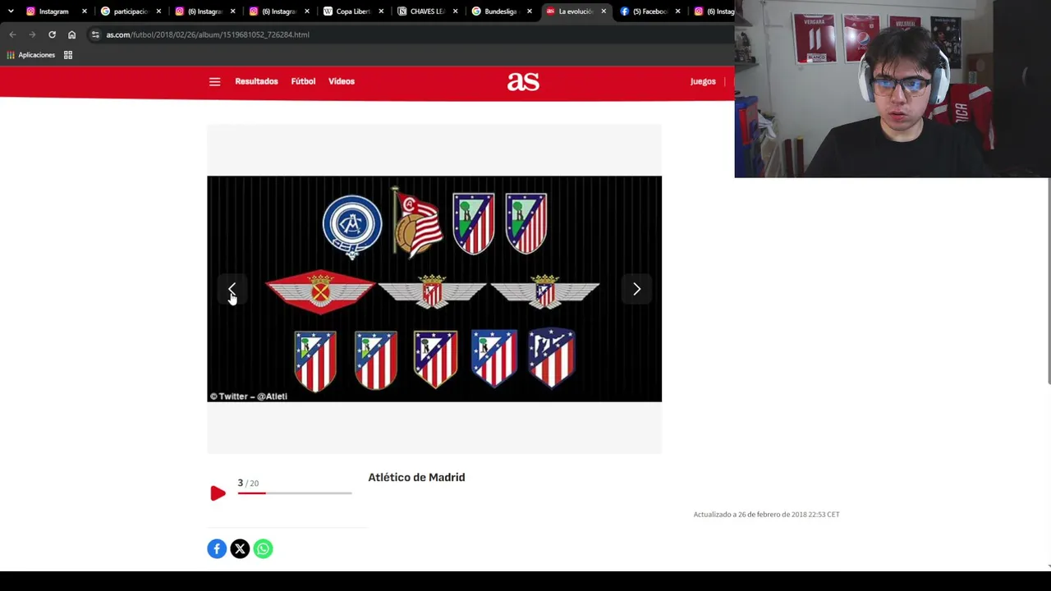Open the tab search chevron in Chrome
Screen dimensions: 1051x591
coord(11,11)
